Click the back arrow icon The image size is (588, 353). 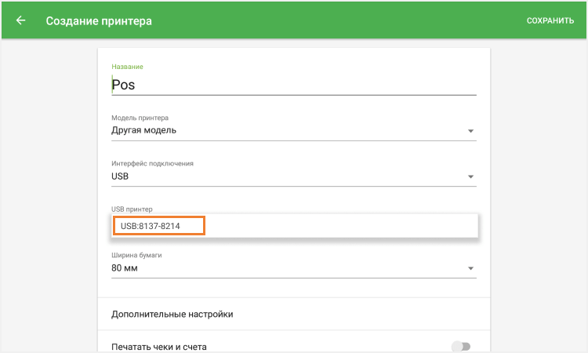click(20, 20)
